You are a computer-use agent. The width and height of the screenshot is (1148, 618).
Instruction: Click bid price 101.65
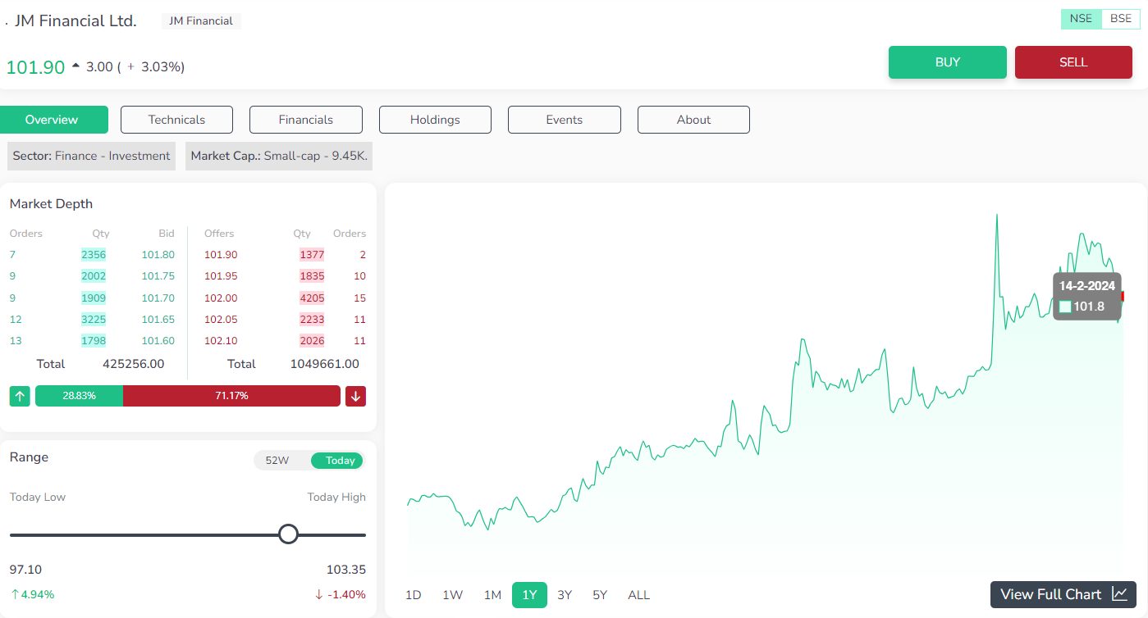[158, 319]
